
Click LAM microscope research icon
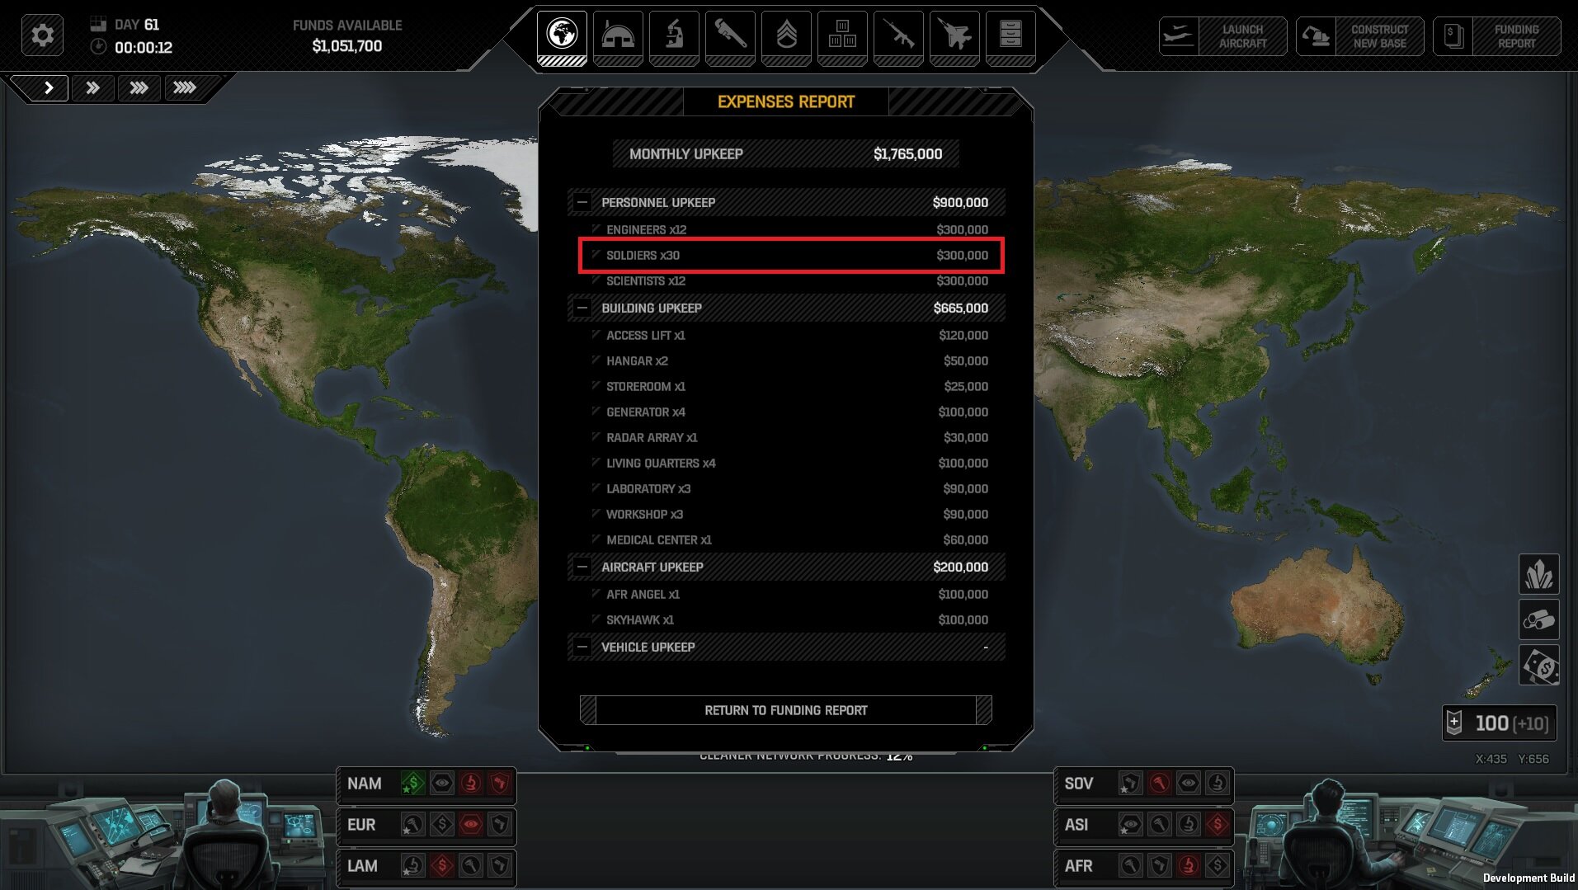(x=412, y=865)
